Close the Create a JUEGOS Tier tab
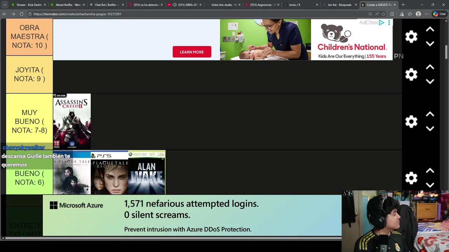 (395, 5)
